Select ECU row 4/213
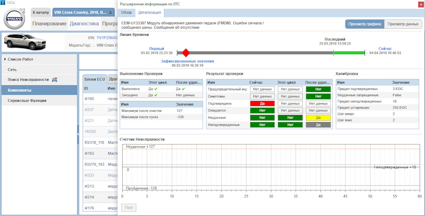The width and height of the screenshot is (425, 216). click(x=100, y=186)
